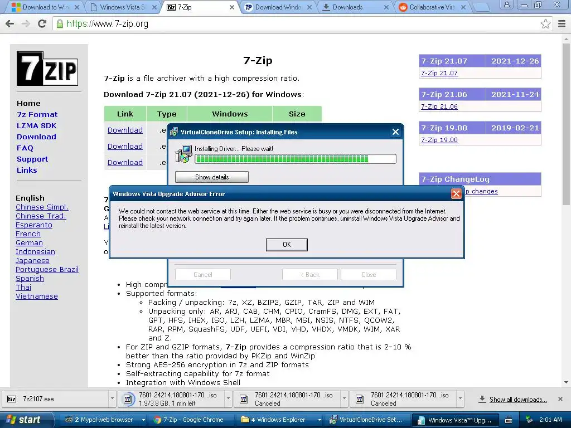This screenshot has height=428, width=571.
Task: Switch language to Vietnamese
Action: [36, 296]
